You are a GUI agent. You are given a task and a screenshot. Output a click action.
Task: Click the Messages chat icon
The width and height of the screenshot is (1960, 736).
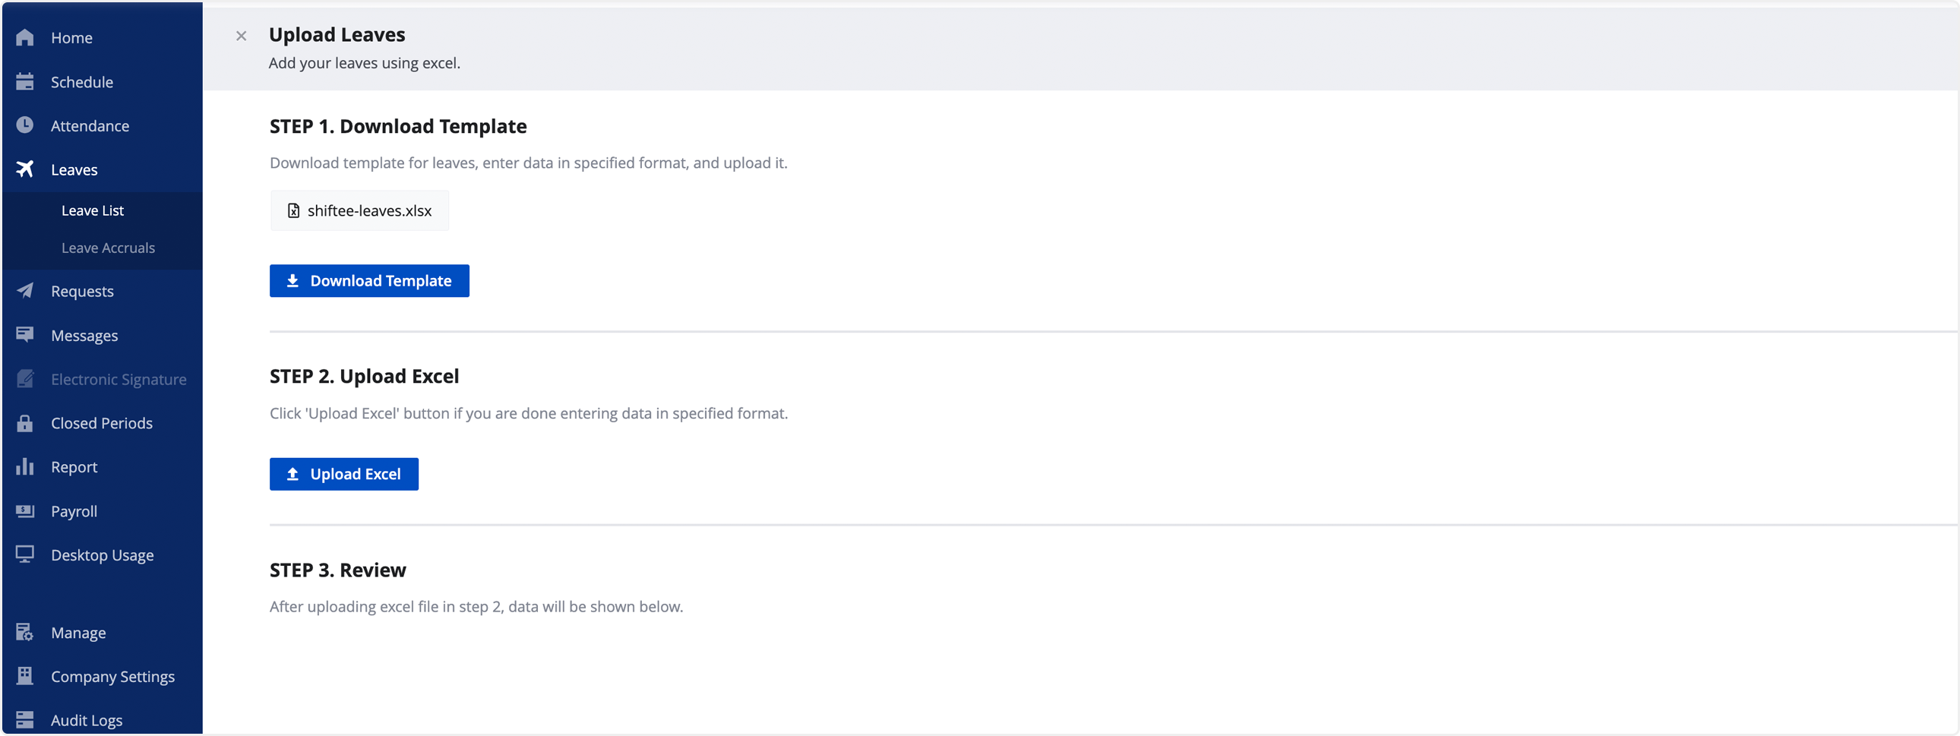click(25, 335)
